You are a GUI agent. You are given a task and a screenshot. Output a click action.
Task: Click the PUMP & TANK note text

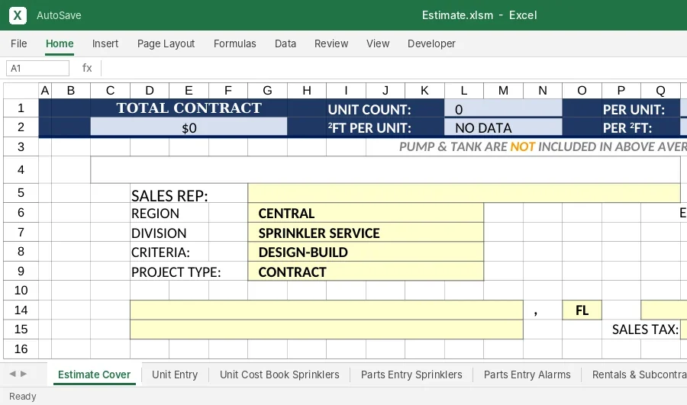click(543, 146)
